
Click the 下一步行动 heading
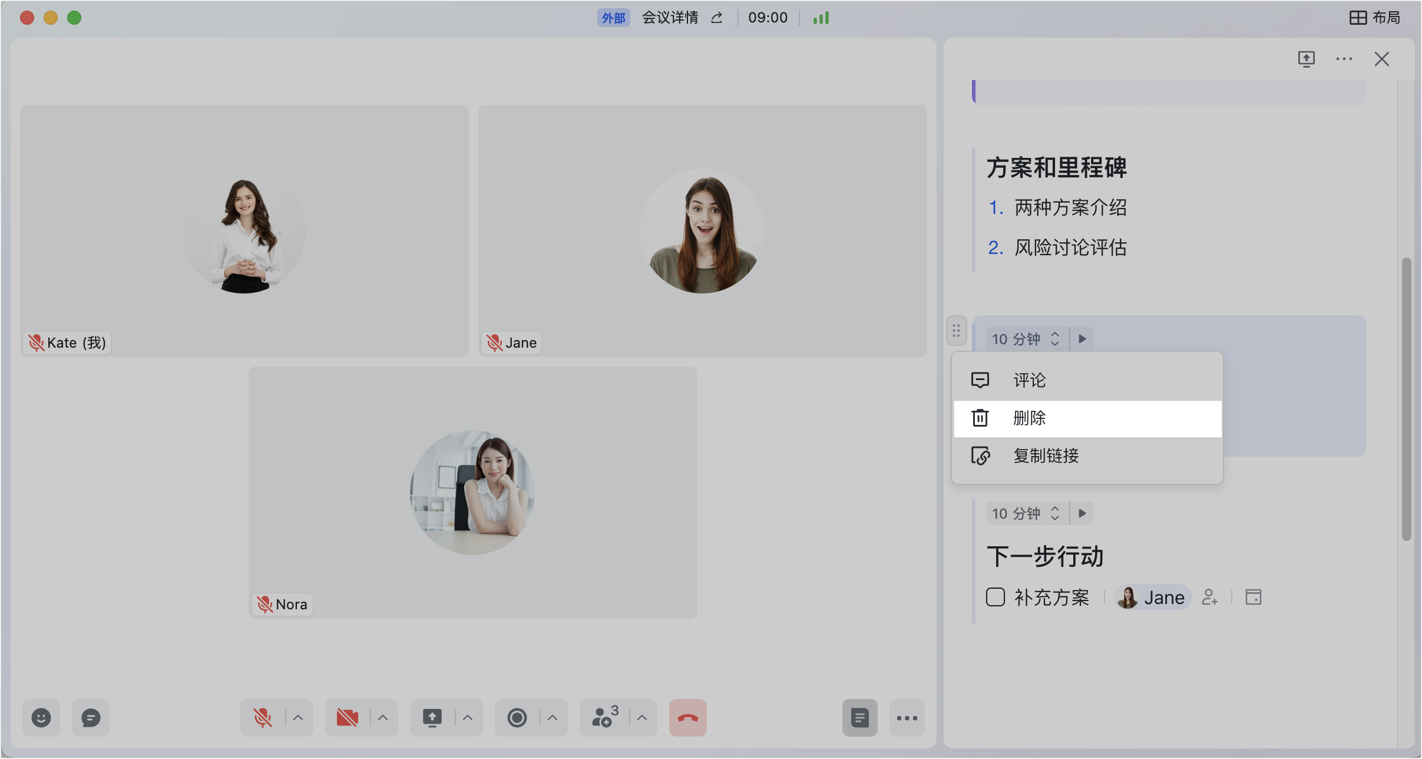click(x=1045, y=556)
